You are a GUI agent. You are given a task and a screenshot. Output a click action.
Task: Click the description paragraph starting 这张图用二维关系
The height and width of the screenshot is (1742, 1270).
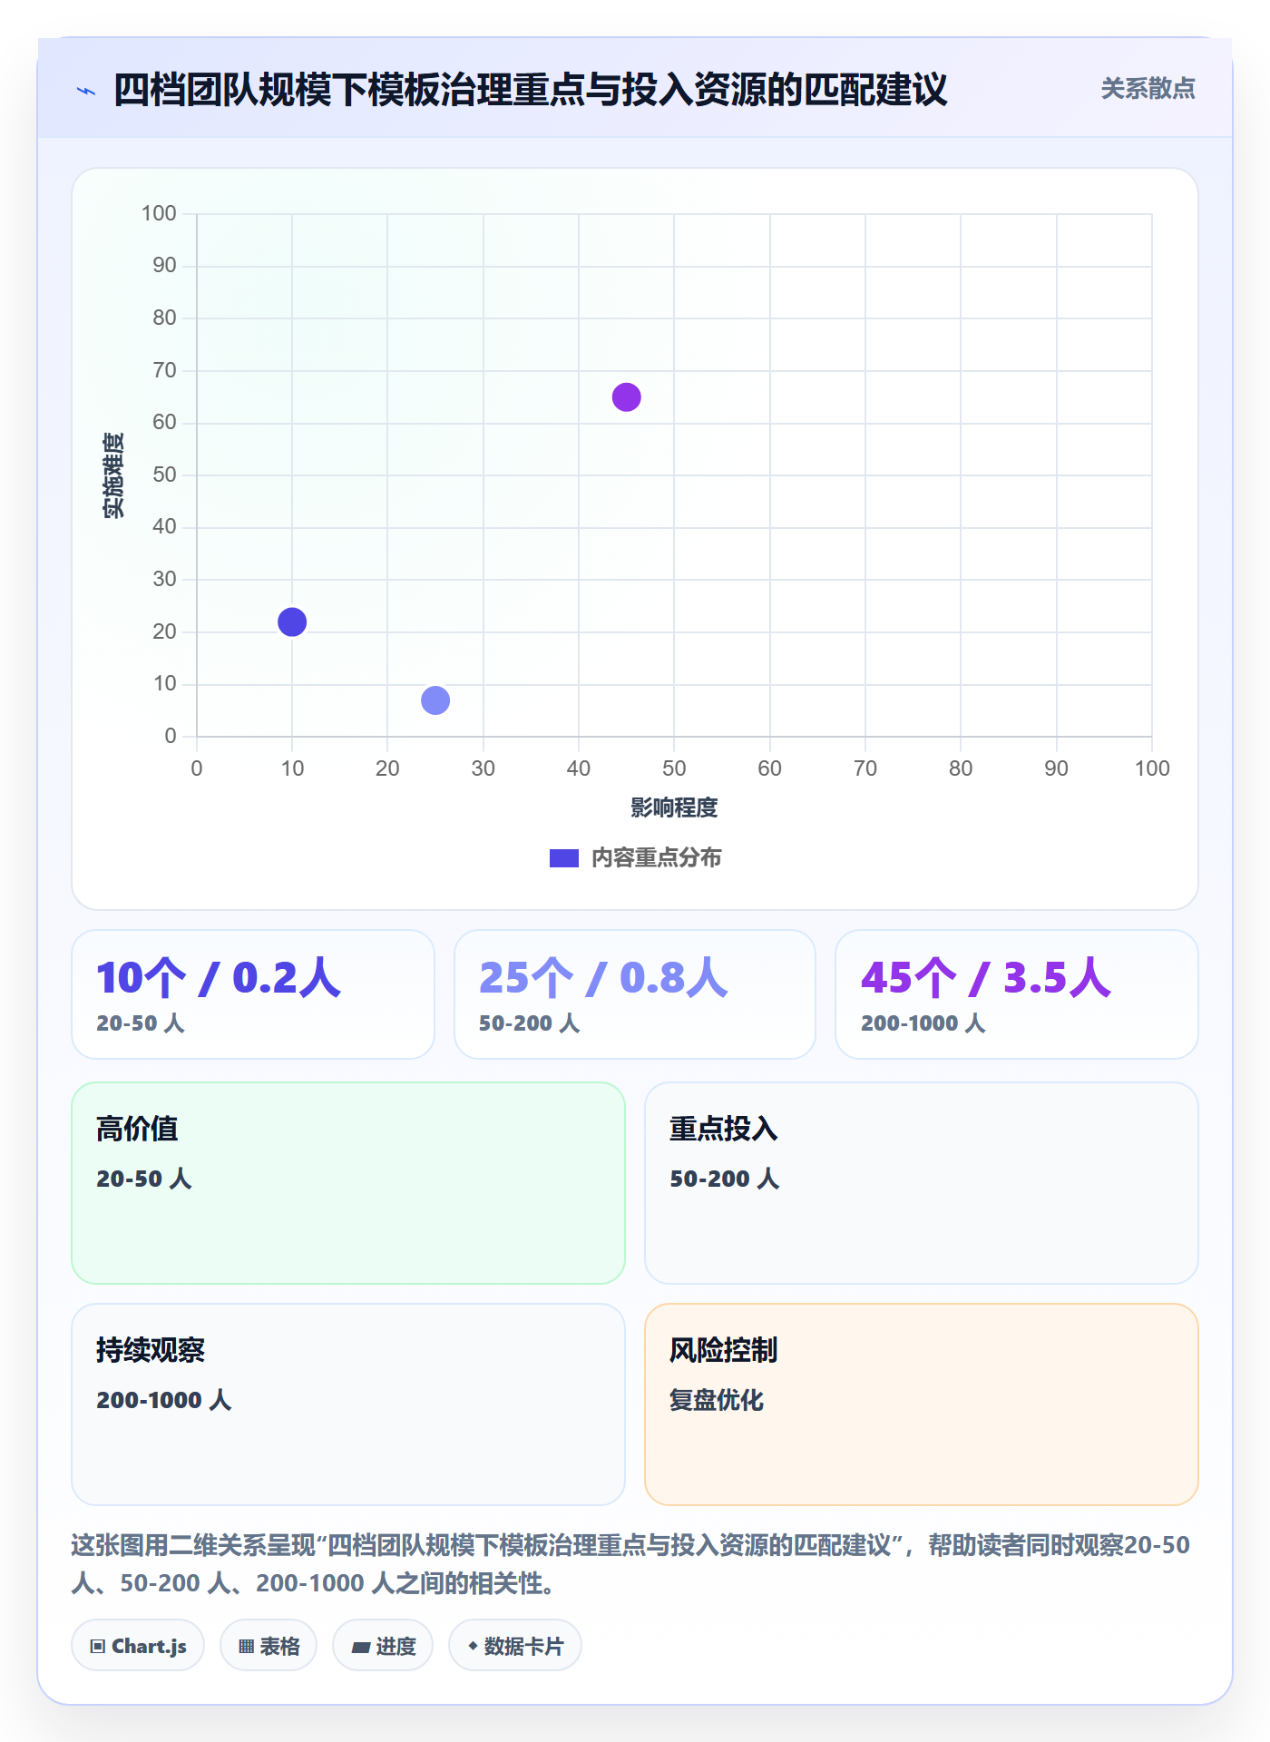click(630, 1564)
